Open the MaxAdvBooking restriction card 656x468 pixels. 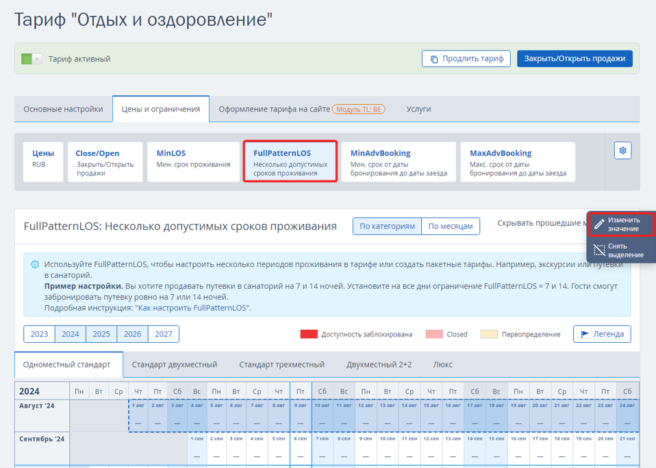point(518,162)
